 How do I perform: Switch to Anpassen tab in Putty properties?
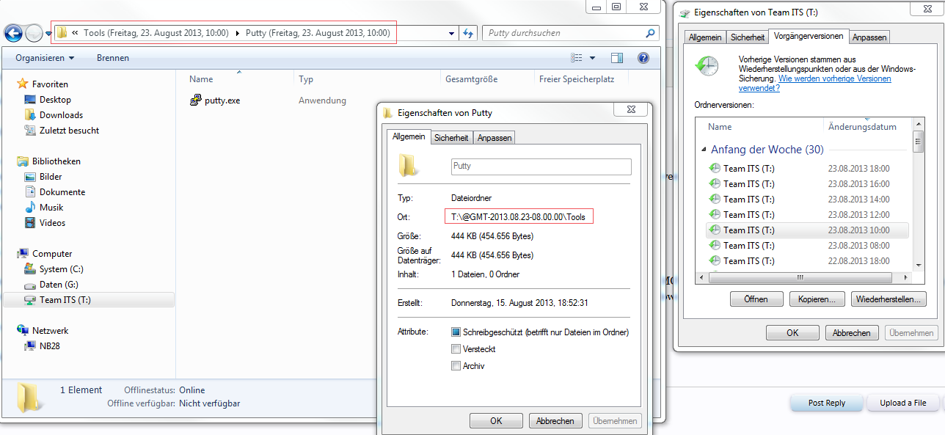click(x=495, y=138)
